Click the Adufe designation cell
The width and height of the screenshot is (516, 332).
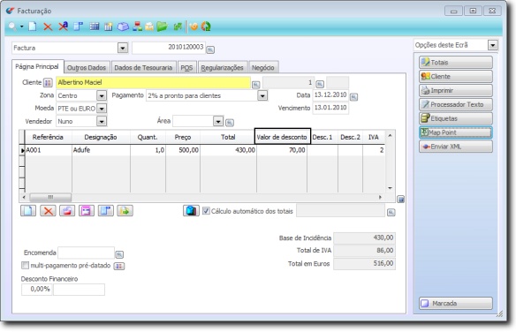101,150
